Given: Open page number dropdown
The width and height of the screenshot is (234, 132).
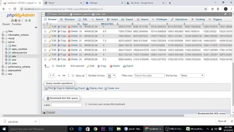Looking at the screenshot, I should tap(52, 76).
